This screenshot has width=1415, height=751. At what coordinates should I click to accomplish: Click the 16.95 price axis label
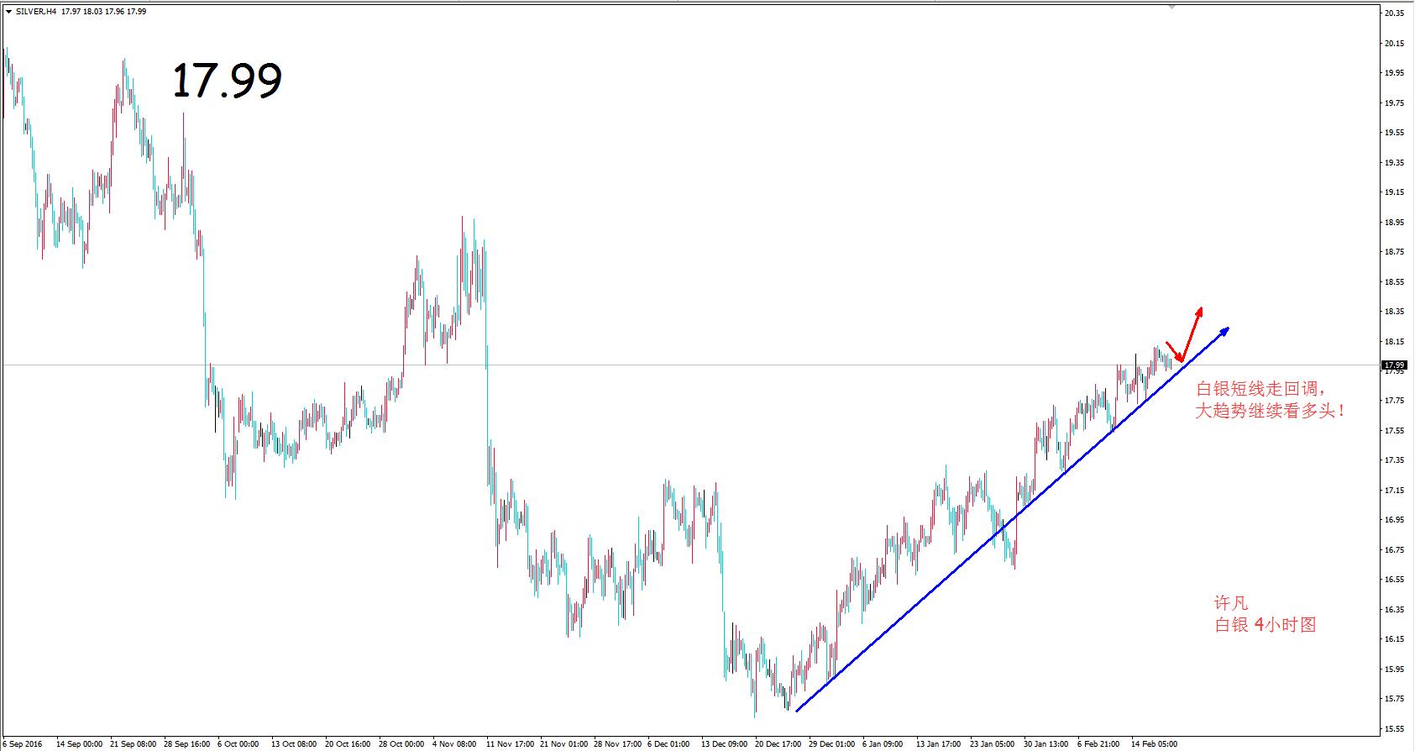1395,520
